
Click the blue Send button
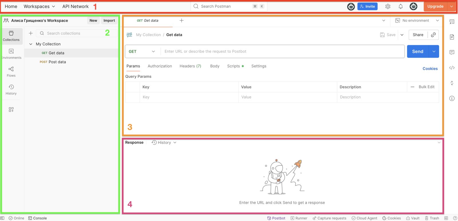tap(418, 51)
